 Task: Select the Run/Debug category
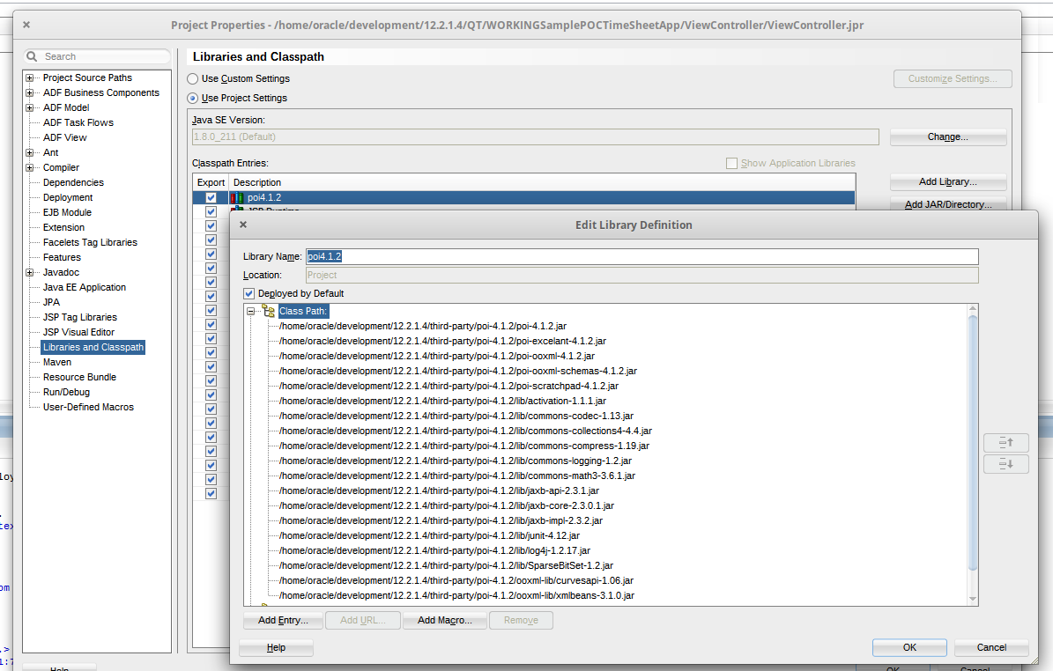click(x=66, y=392)
